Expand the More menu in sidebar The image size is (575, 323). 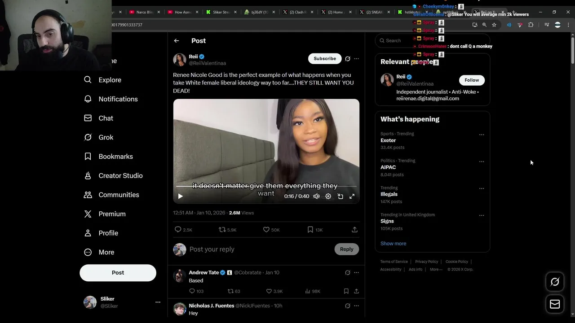pyautogui.click(x=99, y=252)
